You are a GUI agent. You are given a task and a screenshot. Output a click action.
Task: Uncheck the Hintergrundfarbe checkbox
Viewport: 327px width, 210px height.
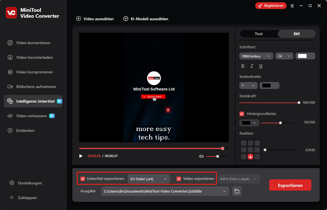click(242, 114)
